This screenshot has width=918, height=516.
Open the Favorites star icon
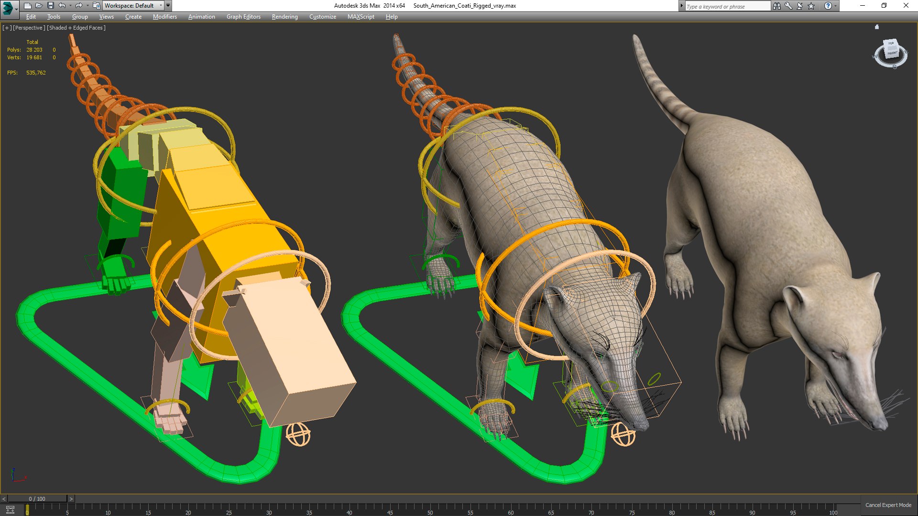811,6
